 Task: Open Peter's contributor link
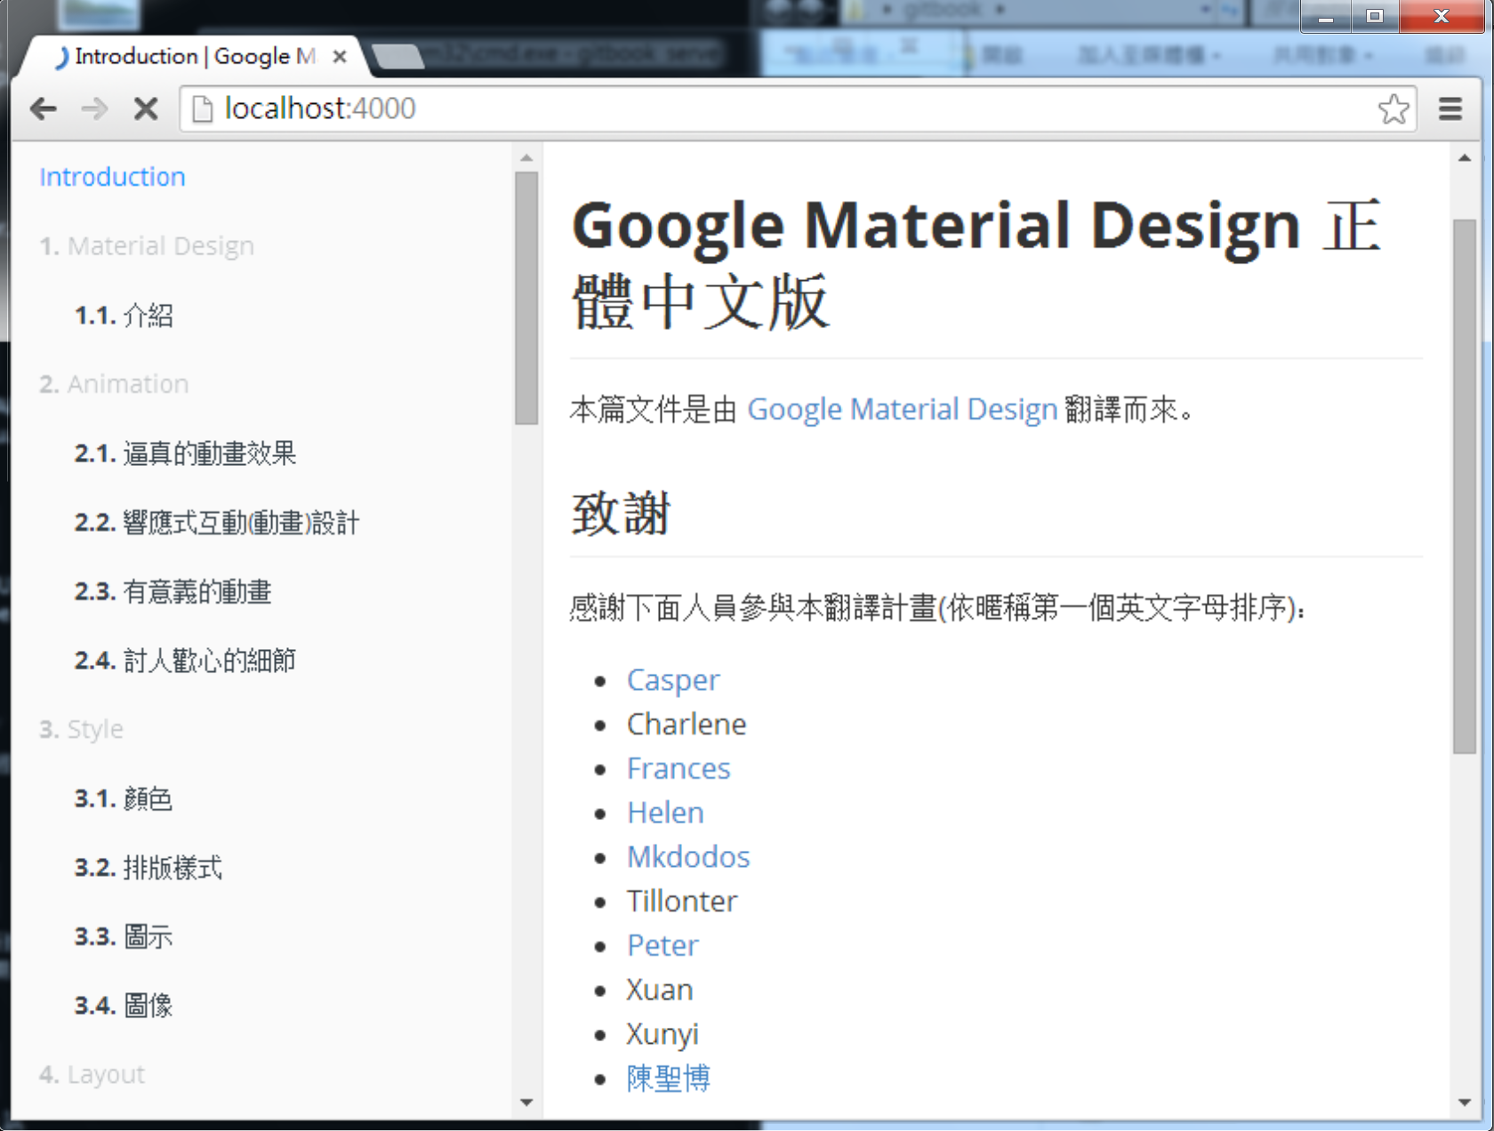(x=663, y=945)
